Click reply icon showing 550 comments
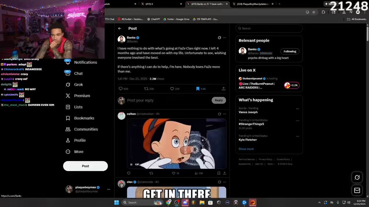Screen dimensions: 369x207 (121, 89)
